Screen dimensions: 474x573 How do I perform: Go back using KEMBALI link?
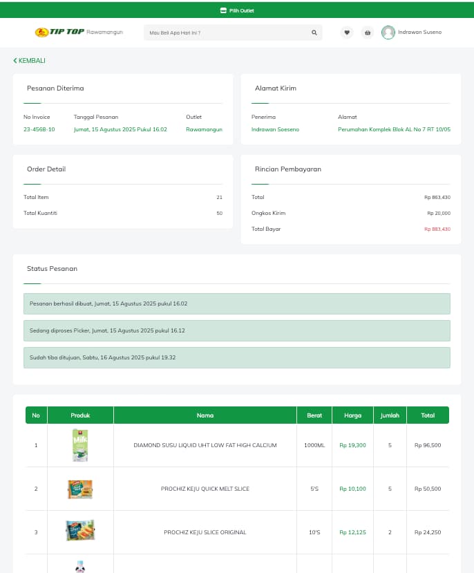click(x=29, y=61)
